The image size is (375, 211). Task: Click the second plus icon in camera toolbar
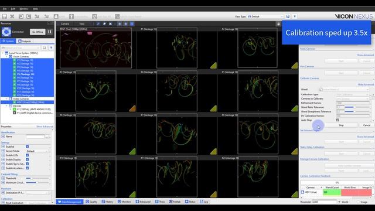(126, 24)
